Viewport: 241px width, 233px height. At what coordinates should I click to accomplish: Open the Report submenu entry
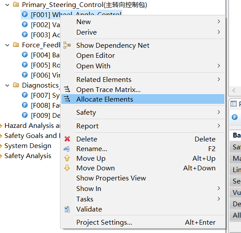(143, 126)
